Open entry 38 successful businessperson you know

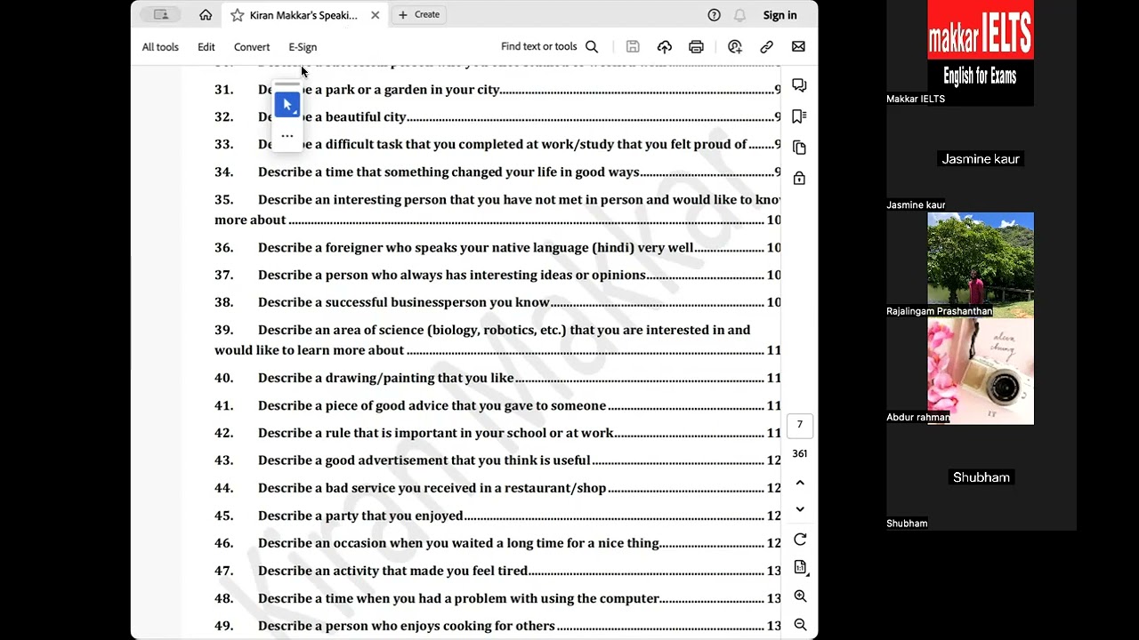[x=497, y=303]
